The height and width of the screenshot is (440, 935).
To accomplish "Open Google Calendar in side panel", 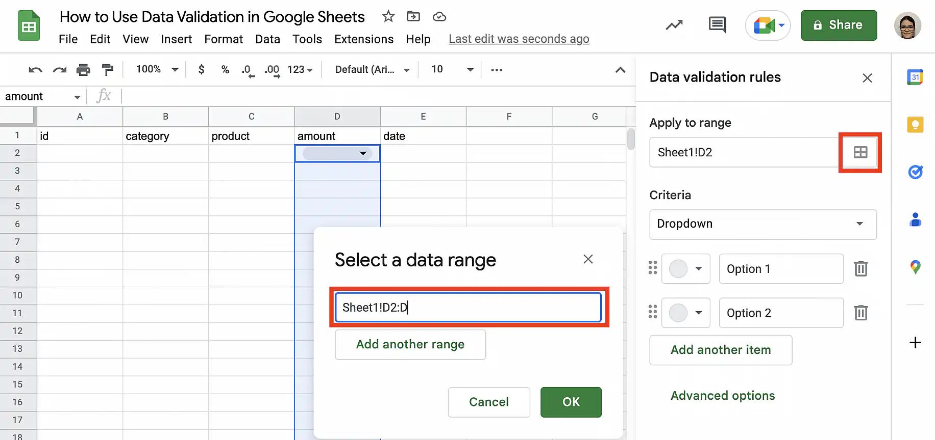I will (x=915, y=77).
